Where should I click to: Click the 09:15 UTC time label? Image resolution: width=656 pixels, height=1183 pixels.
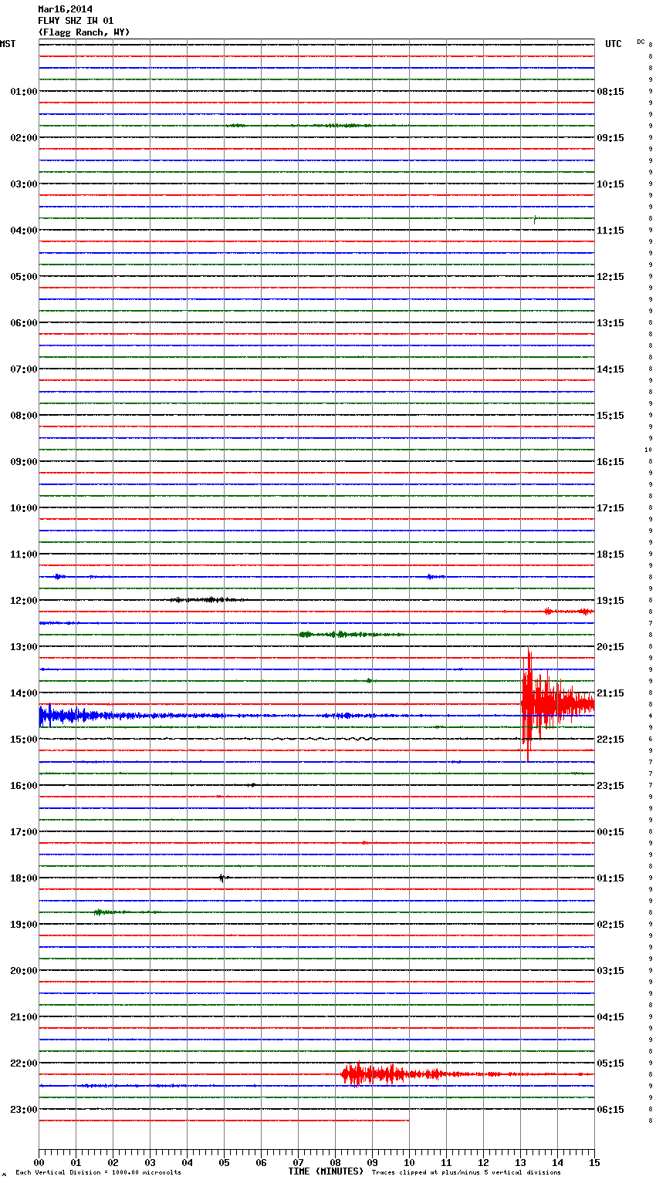[610, 138]
